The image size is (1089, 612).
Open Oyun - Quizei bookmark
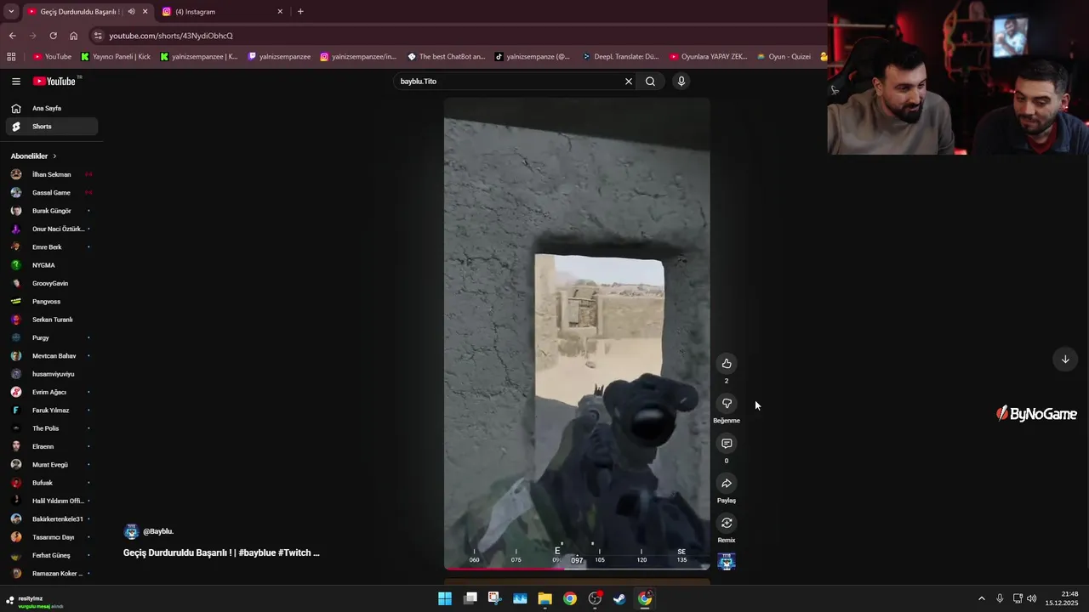[x=784, y=57]
